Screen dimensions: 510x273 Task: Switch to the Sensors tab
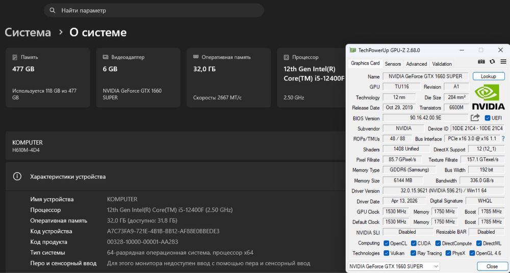pos(393,64)
